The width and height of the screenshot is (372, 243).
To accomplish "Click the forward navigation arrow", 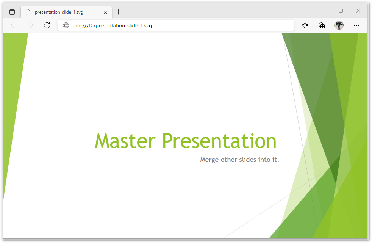I will point(30,25).
